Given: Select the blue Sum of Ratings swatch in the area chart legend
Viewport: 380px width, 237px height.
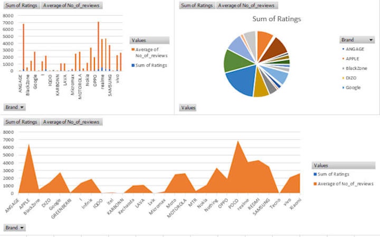Looking at the screenshot, I should pyautogui.click(x=315, y=174).
